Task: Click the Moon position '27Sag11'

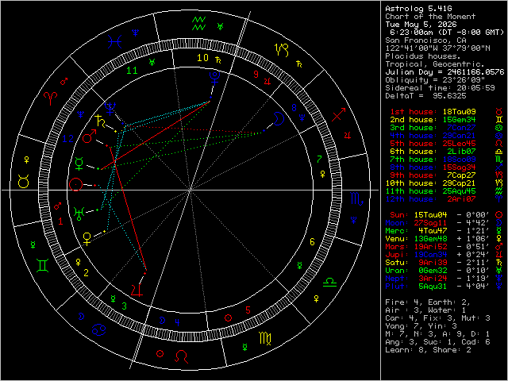Action: click(430, 223)
